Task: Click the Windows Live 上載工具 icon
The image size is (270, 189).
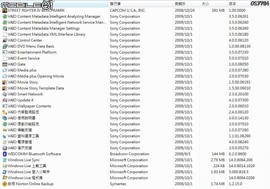Action: click(x=5, y=166)
